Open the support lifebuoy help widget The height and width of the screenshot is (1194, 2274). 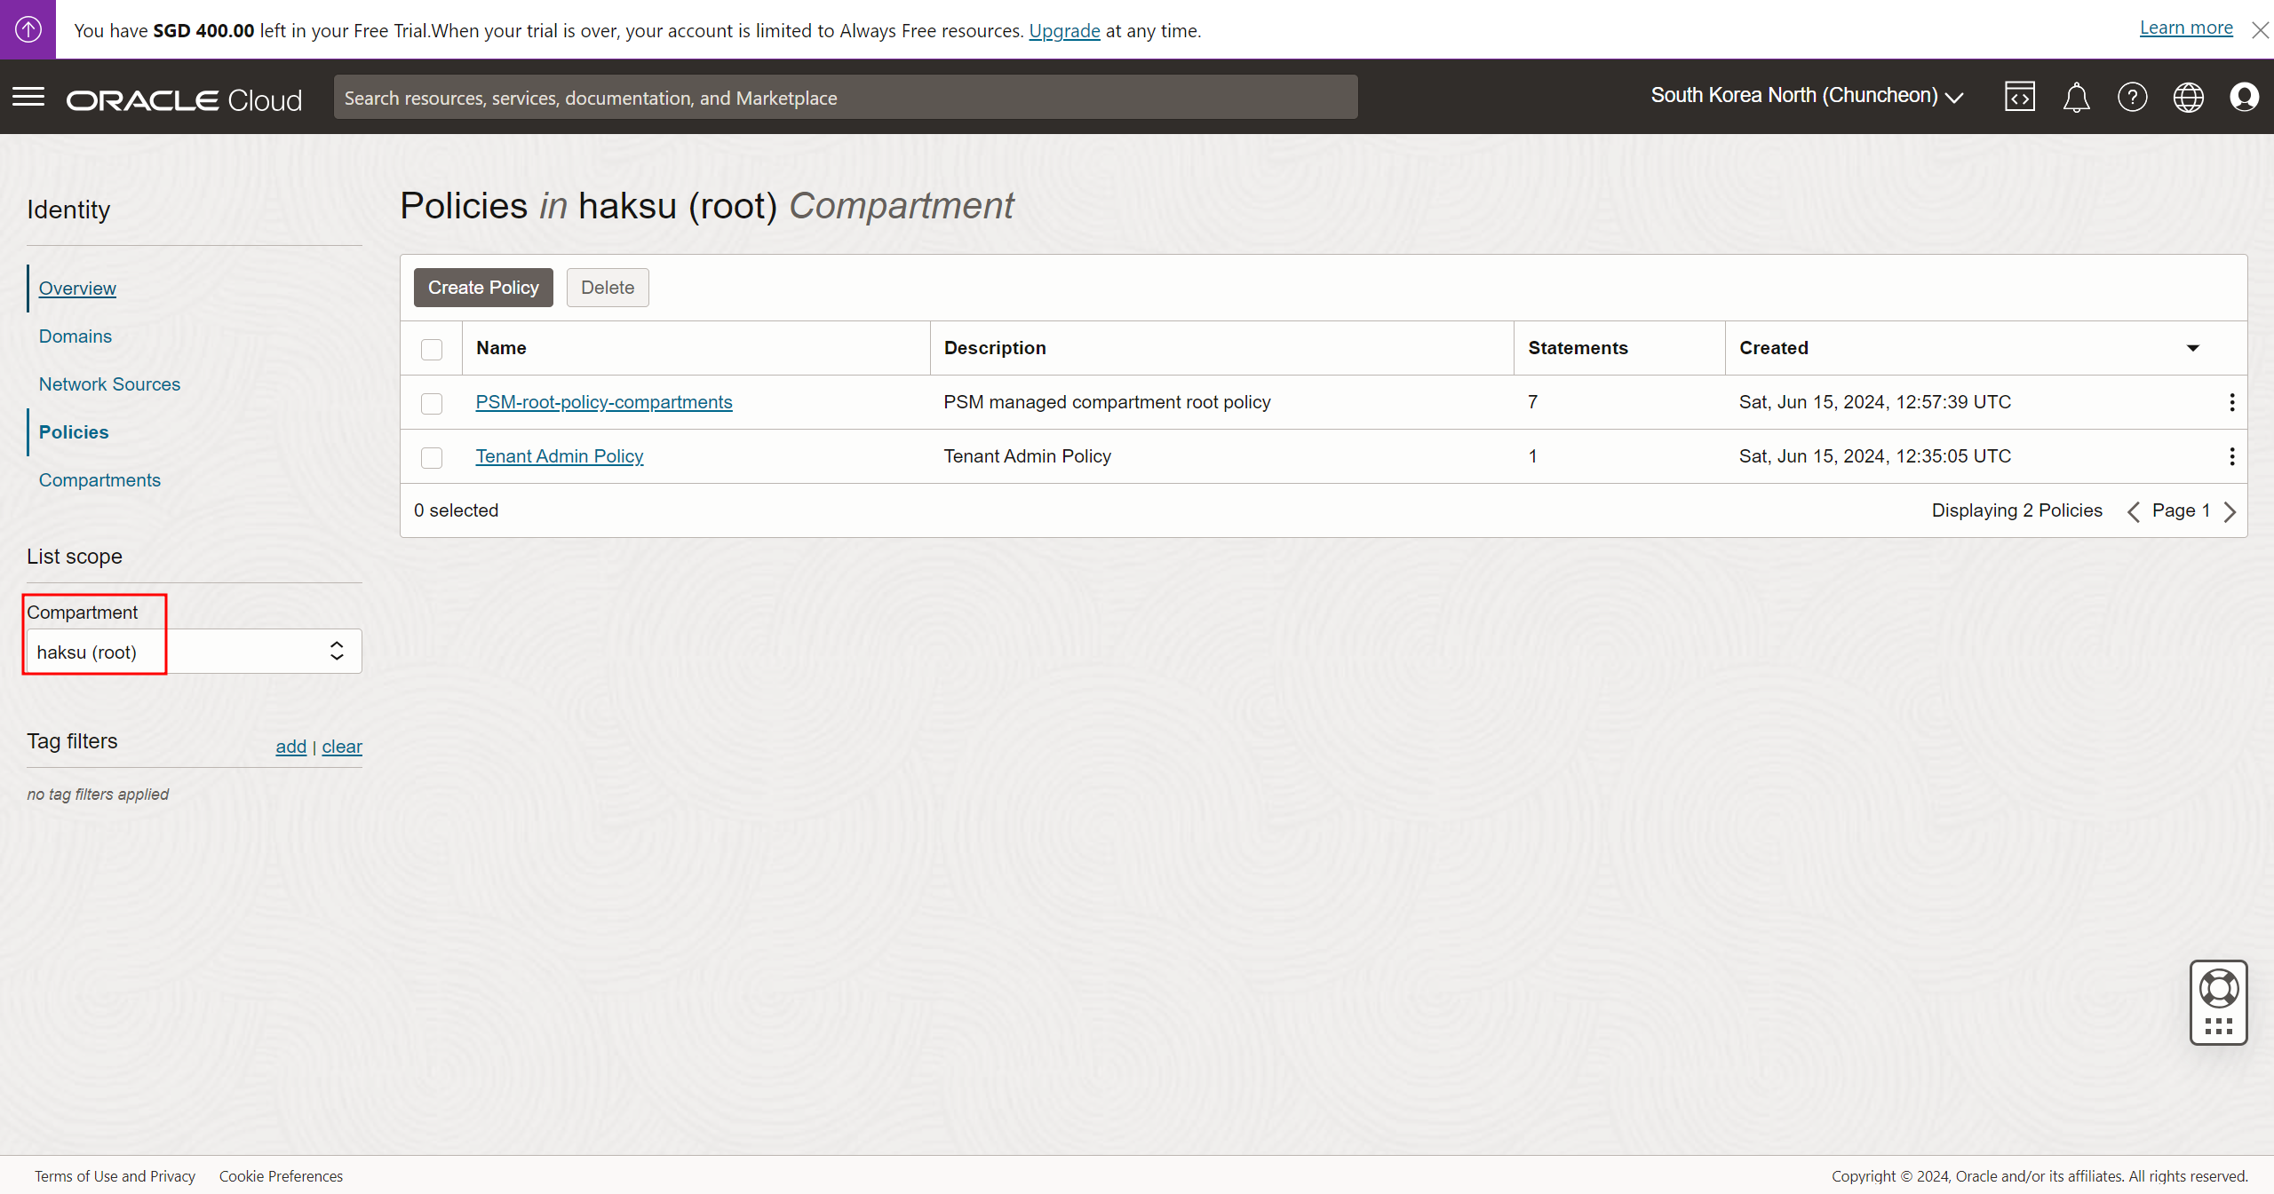click(x=2218, y=1002)
